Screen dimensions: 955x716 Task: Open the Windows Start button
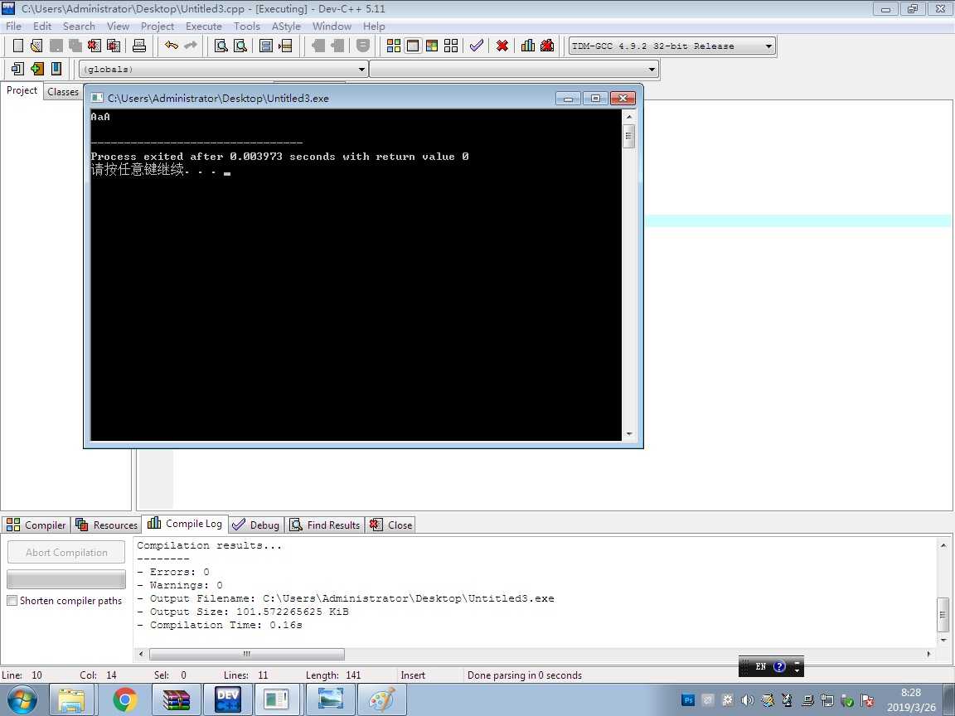22,699
